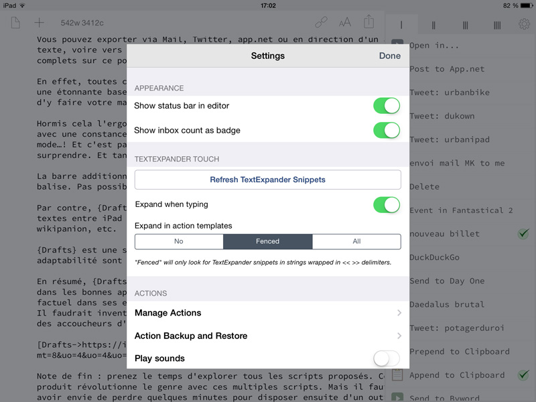Tap the editor text line starting Note de fin
This screenshot has height=402, width=536.
click(210, 377)
